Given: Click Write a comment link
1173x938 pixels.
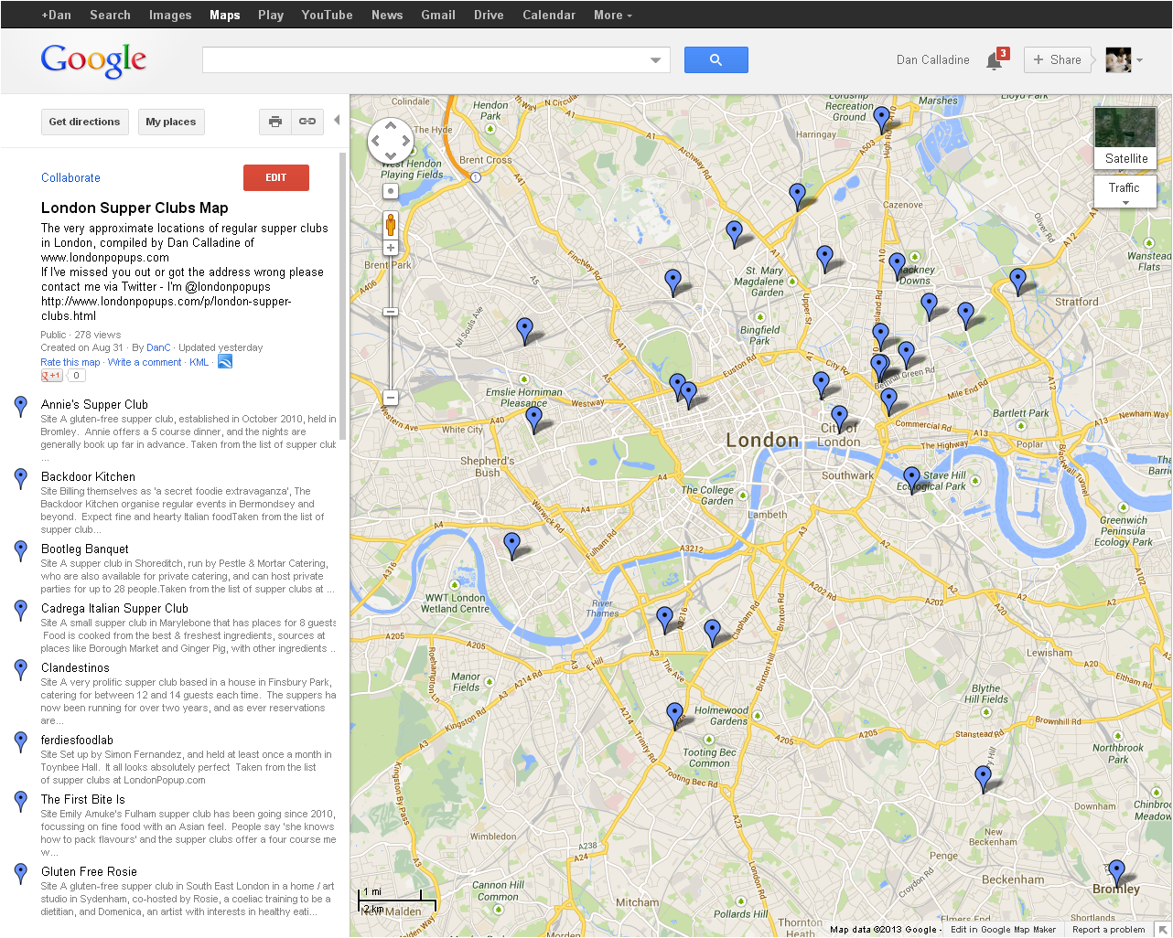Looking at the screenshot, I should [x=145, y=362].
